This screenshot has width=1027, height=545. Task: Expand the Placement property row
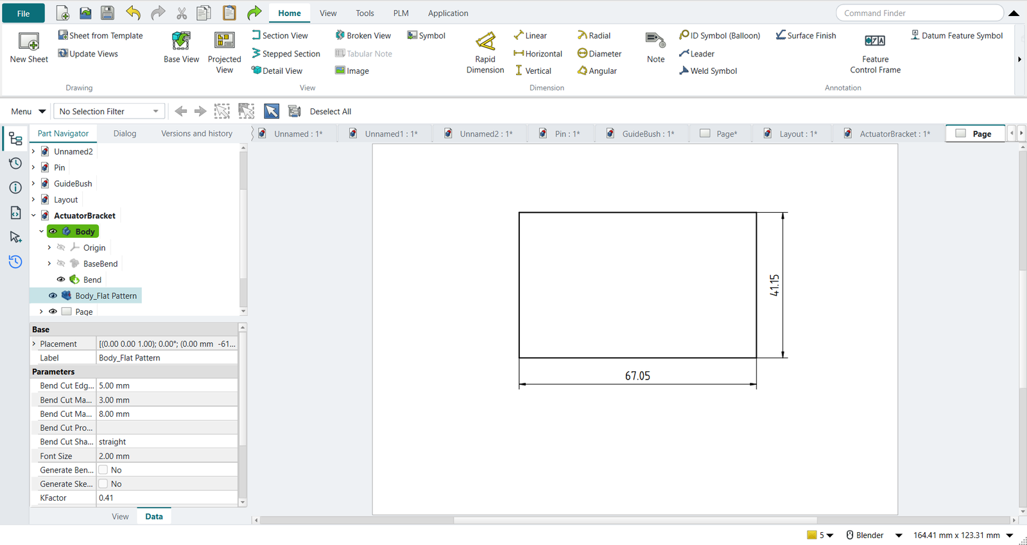[34, 344]
